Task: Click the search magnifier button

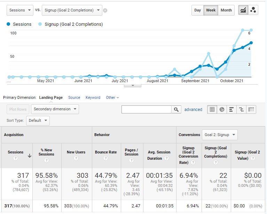Action: [176, 110]
